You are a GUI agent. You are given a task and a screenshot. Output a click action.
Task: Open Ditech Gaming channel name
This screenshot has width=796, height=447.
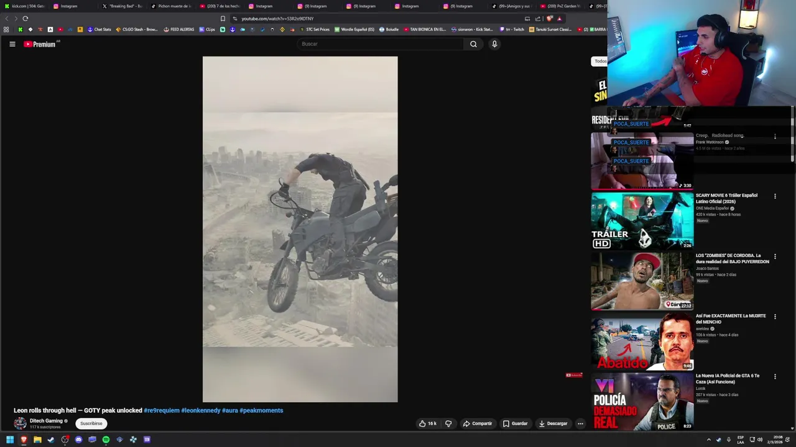pos(46,421)
